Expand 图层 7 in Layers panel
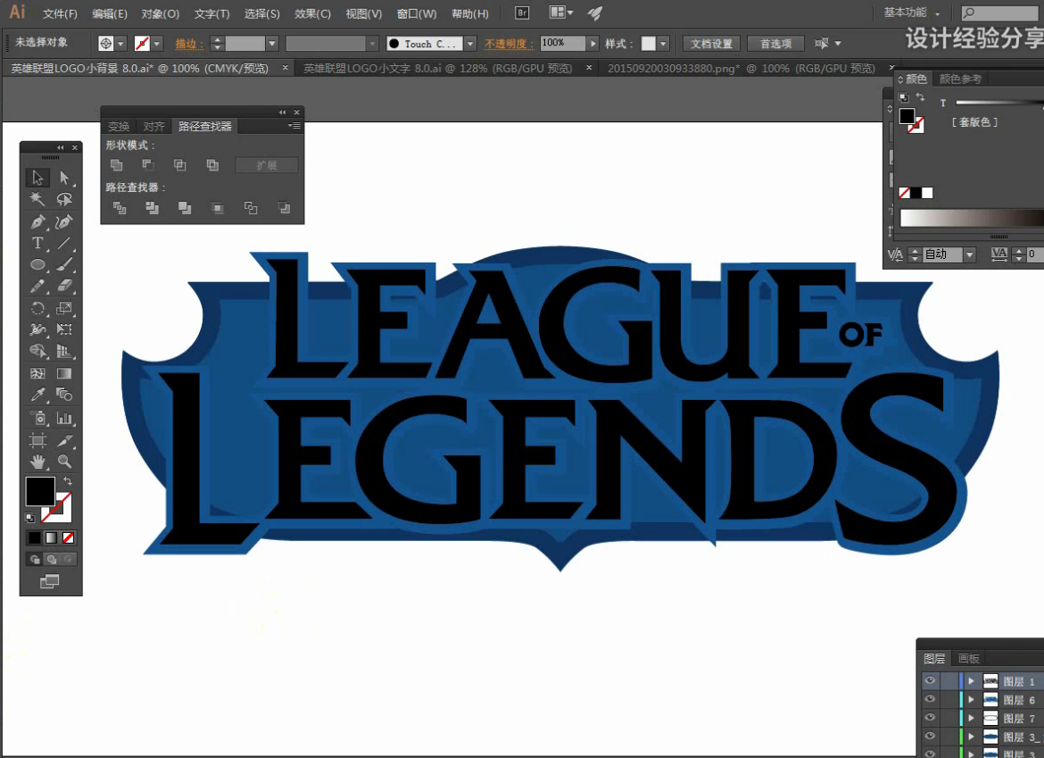This screenshot has height=758, width=1044. point(972,718)
